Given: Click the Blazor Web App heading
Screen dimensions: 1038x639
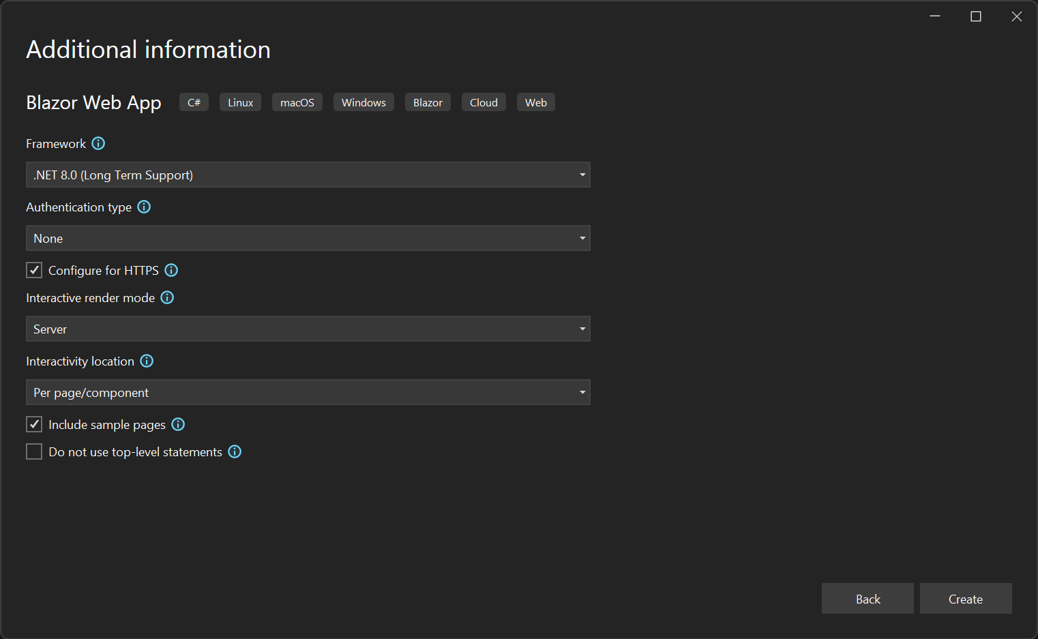Looking at the screenshot, I should coord(93,102).
